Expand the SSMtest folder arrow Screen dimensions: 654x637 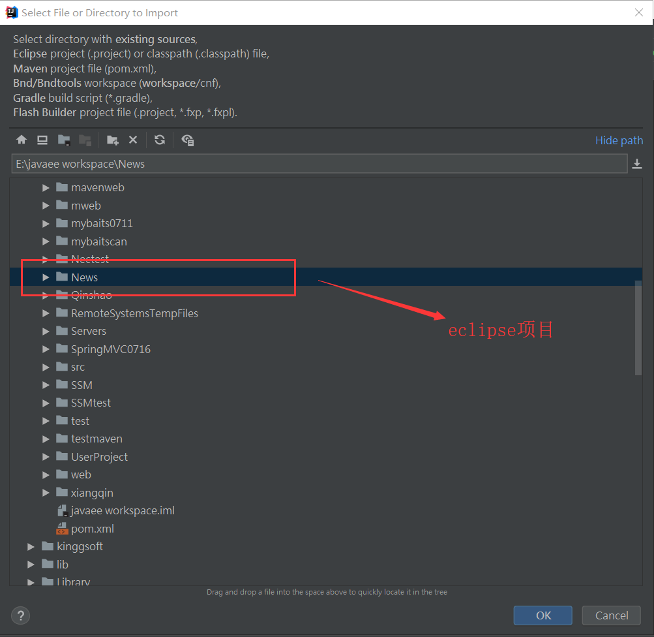46,403
